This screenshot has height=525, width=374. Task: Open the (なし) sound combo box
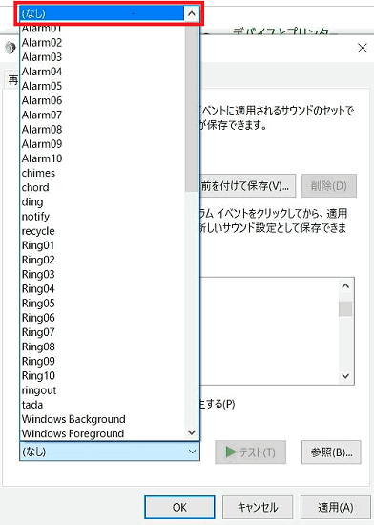click(110, 451)
